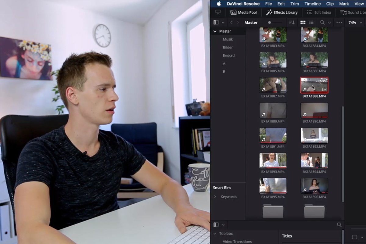The image size is (366, 244).
Task: Go back to previous bin arrow
Action: 231,23
